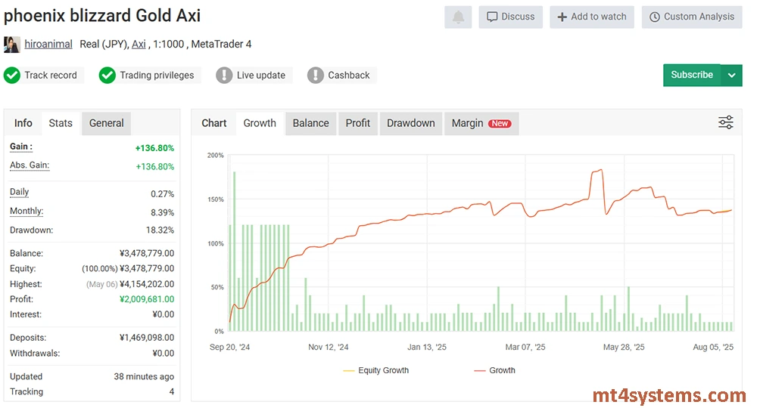This screenshot has width=757, height=408.
Task: Click the Track record green checkmark icon
Action: 12,75
